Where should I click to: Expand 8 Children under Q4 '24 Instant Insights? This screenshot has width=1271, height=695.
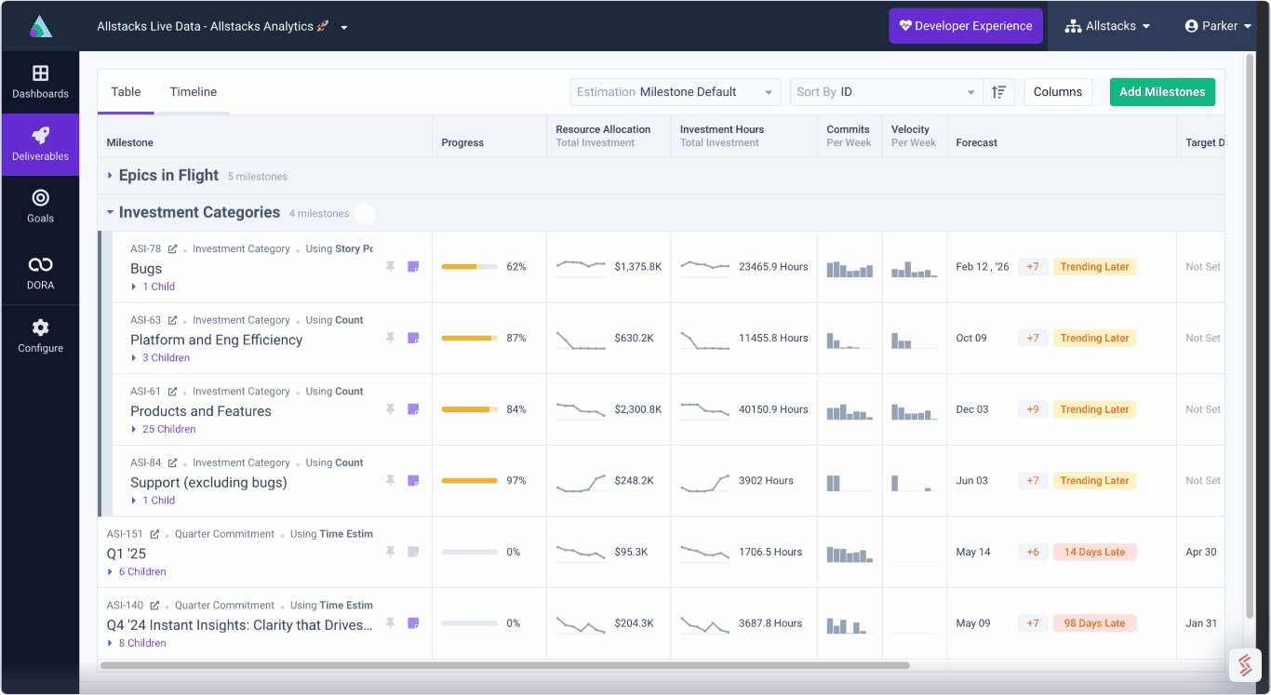137,644
